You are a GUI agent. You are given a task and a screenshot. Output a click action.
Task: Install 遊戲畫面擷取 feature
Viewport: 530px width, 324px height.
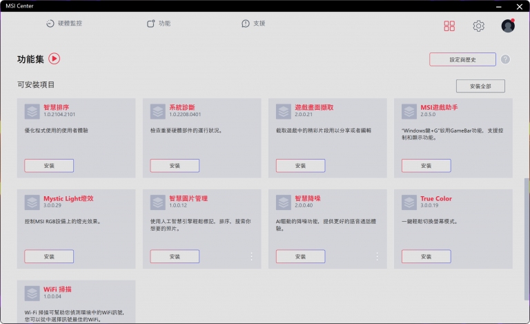(300, 166)
